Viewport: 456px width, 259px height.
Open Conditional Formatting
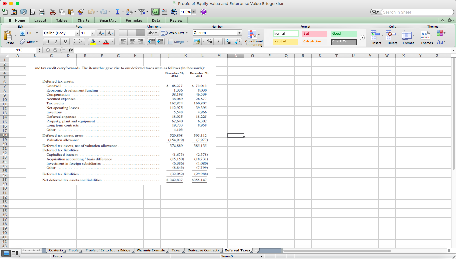[x=254, y=38]
